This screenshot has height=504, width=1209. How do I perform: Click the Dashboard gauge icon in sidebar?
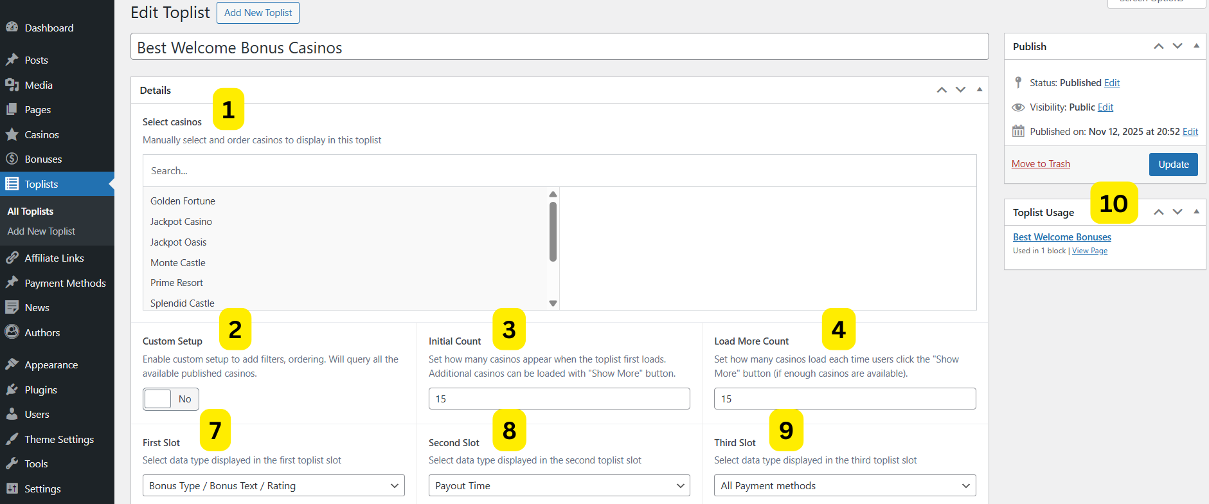click(12, 28)
